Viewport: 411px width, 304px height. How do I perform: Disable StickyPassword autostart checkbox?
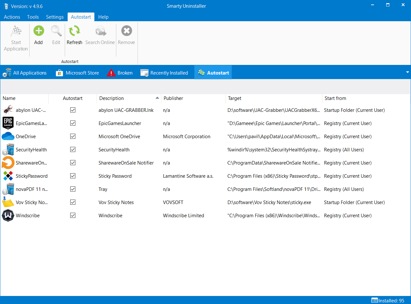coord(73,176)
